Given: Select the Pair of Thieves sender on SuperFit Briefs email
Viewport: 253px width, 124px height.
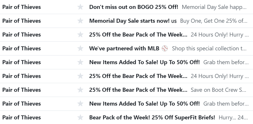Looking at the screenshot, I should coord(22,117).
